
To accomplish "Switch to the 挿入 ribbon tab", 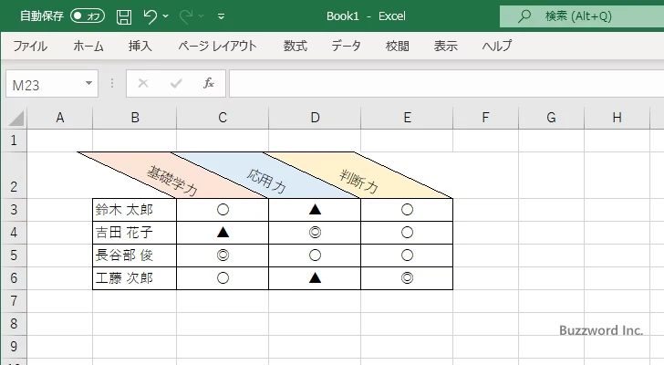I will coord(140,46).
